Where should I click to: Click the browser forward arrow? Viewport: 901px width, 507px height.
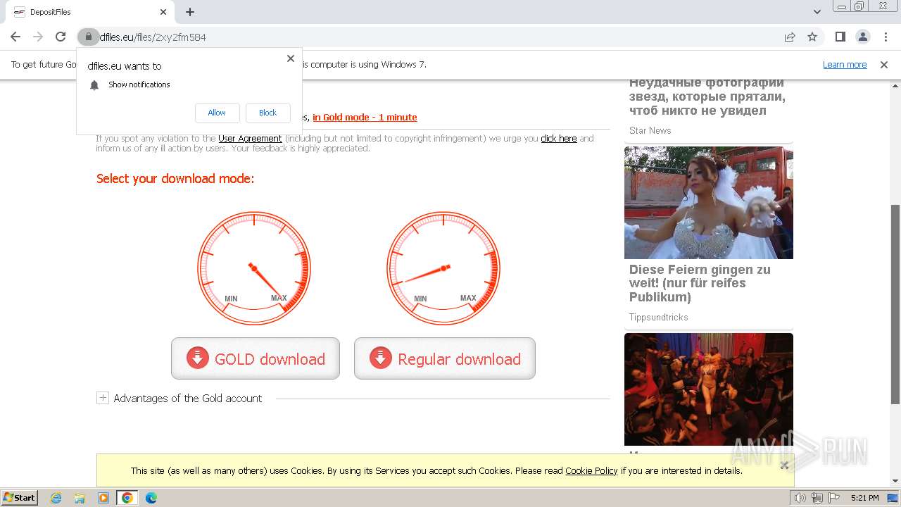(x=38, y=37)
